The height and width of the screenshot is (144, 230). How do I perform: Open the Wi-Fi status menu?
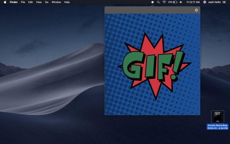164,2
